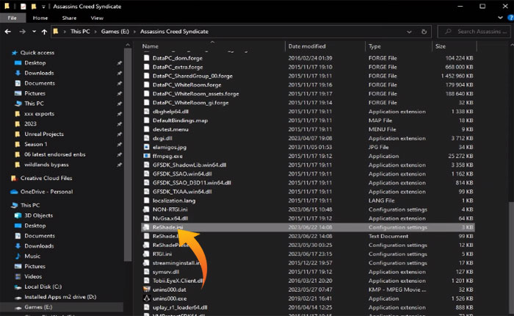The height and width of the screenshot is (316, 514).
Task: Open OneDrive - Personal in sidebar
Action: (x=46, y=191)
